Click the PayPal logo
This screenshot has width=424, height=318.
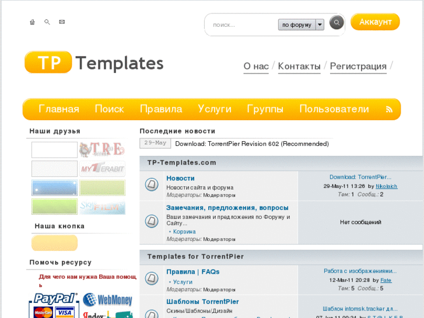(55, 299)
